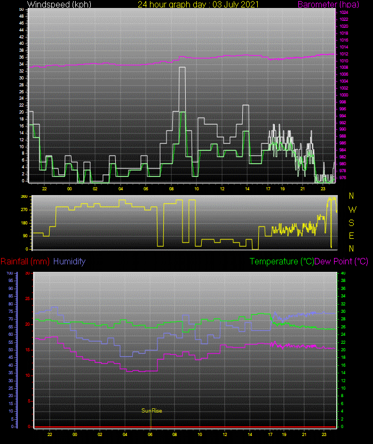Image resolution: width=373 pixels, height=444 pixels.
Task: Click the blue Humidity legend label
Action: coord(69,261)
